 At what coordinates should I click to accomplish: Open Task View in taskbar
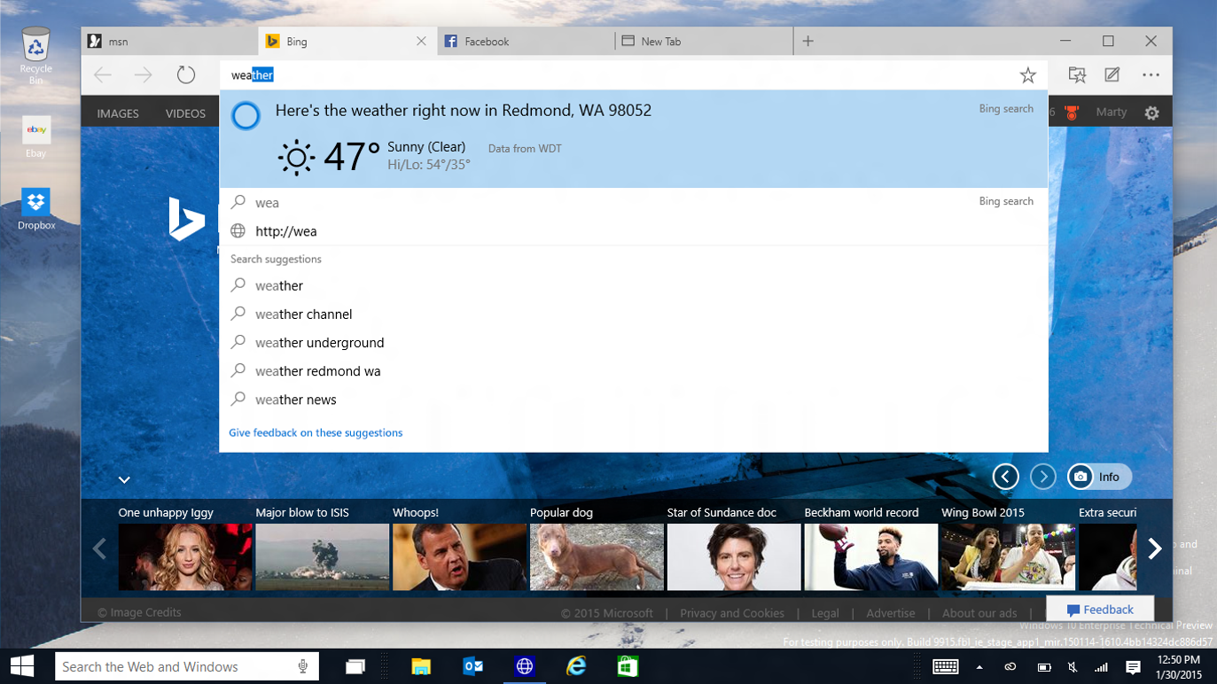click(x=355, y=666)
